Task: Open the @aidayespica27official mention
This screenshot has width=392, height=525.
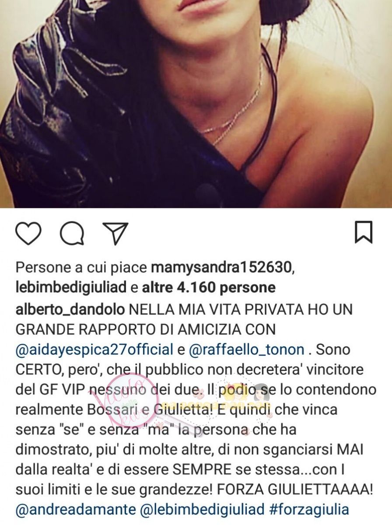Action: 94,350
